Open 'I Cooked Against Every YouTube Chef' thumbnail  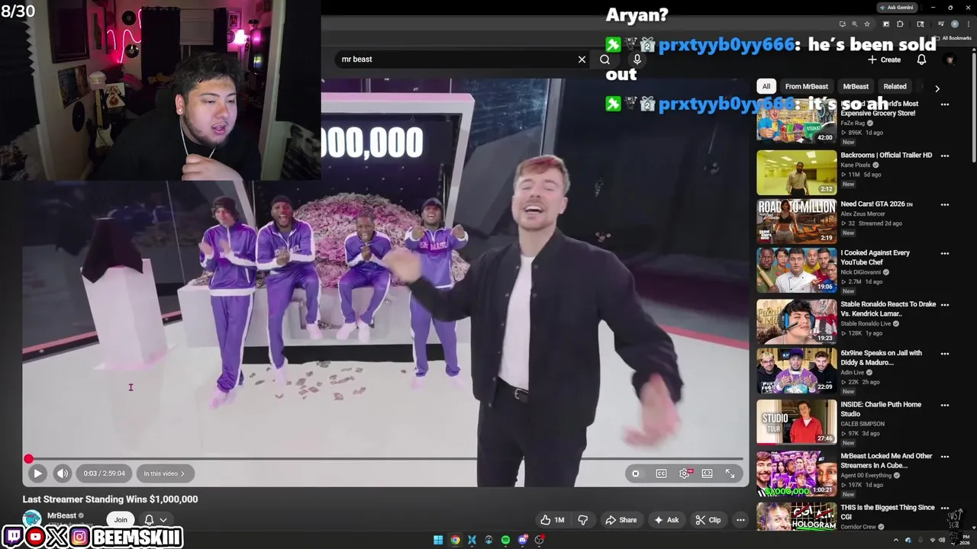click(797, 270)
